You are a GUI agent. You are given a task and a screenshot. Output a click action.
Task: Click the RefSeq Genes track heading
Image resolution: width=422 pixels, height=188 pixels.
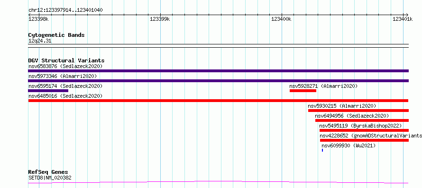(48, 172)
